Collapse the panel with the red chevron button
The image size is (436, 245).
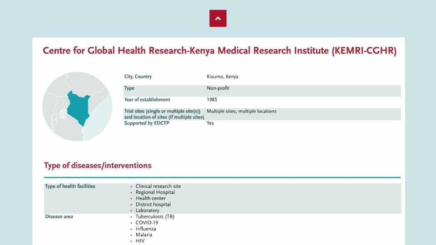(x=218, y=19)
